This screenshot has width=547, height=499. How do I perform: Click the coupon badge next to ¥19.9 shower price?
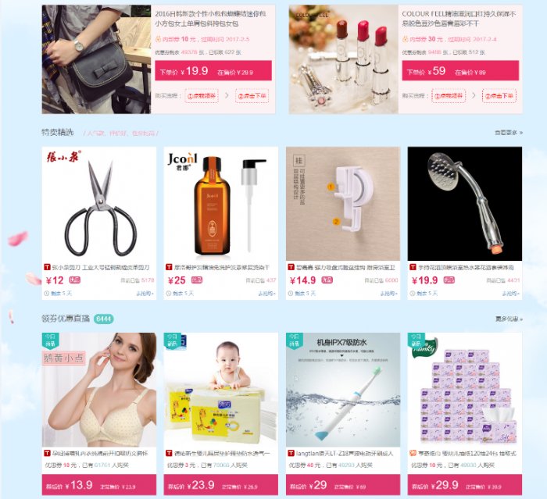click(x=449, y=280)
